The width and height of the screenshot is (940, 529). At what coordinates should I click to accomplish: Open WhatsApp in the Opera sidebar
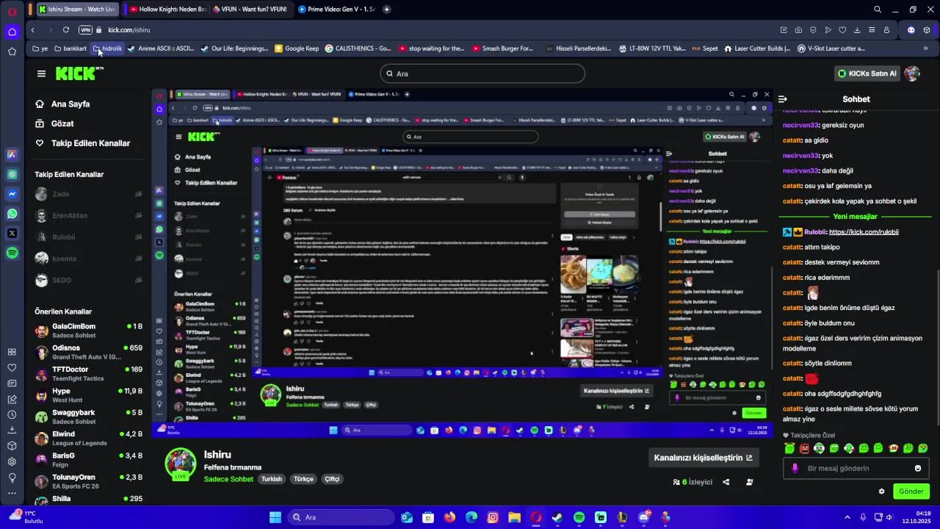pyautogui.click(x=12, y=214)
